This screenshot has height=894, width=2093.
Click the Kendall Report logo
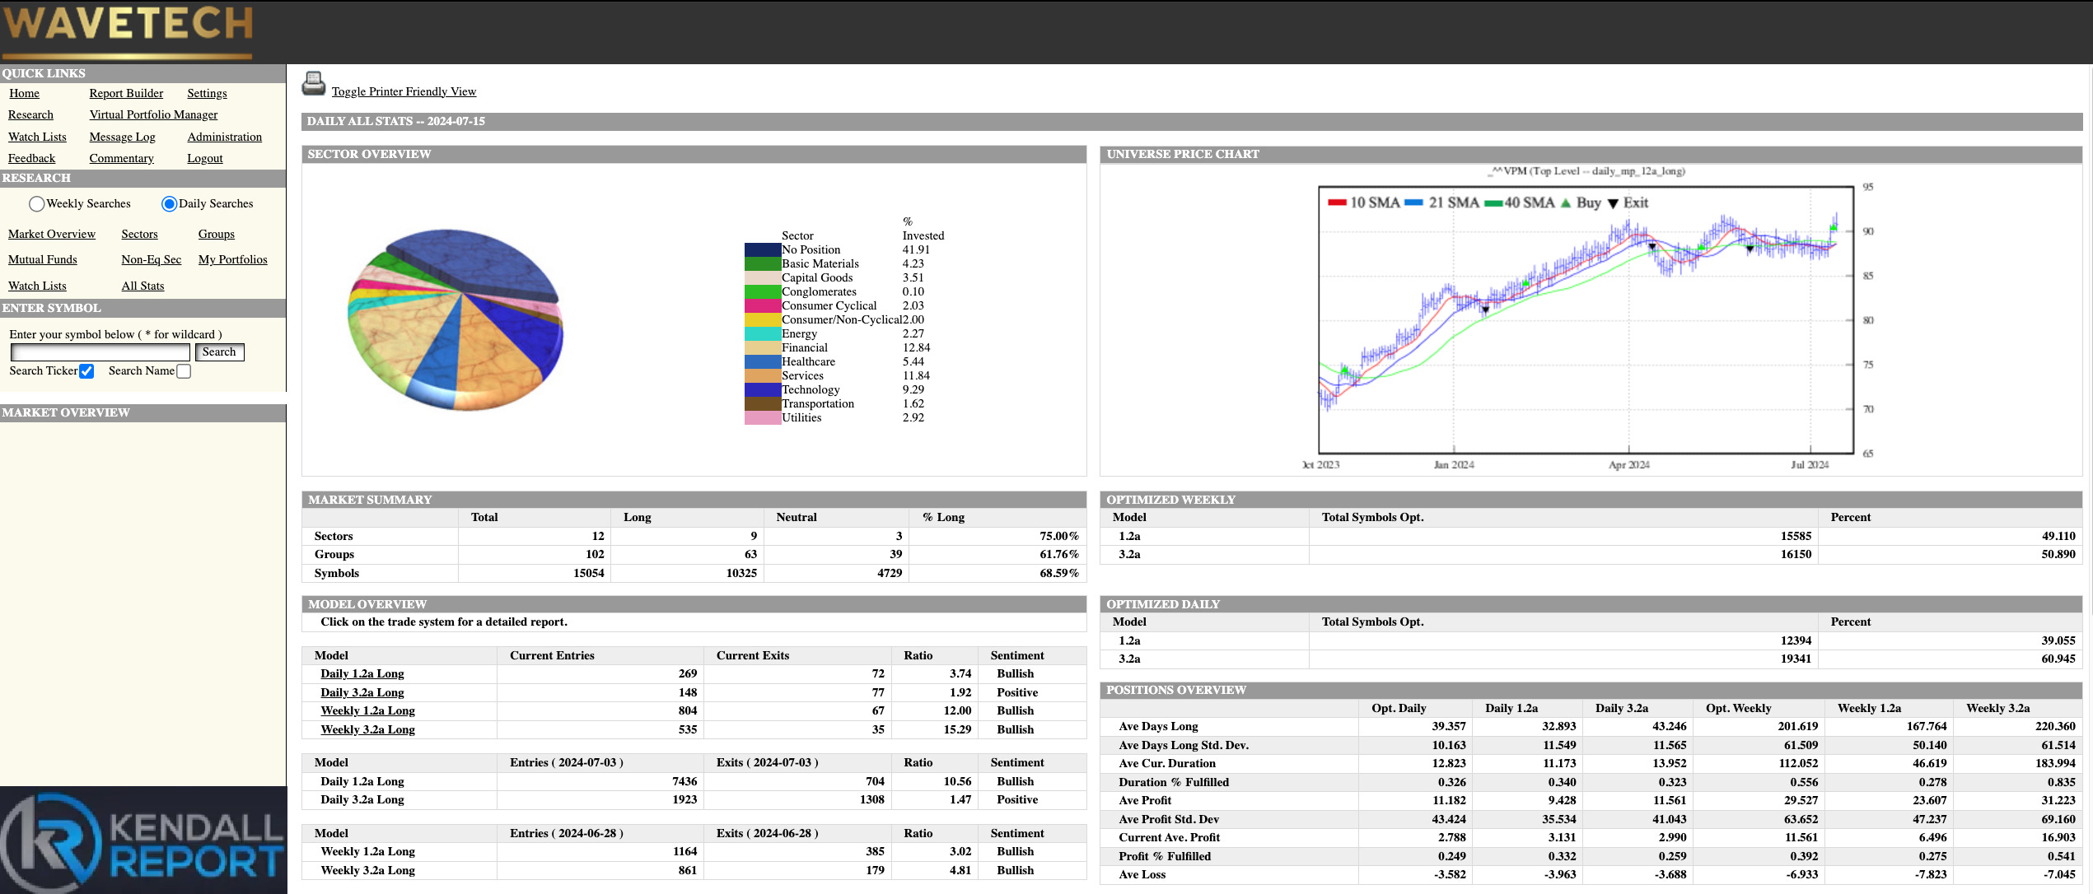point(143,840)
